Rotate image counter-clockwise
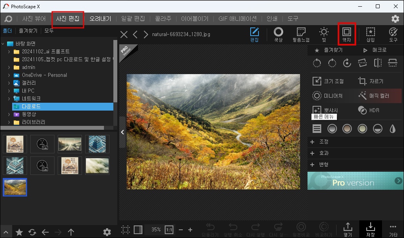 [x=317, y=63]
